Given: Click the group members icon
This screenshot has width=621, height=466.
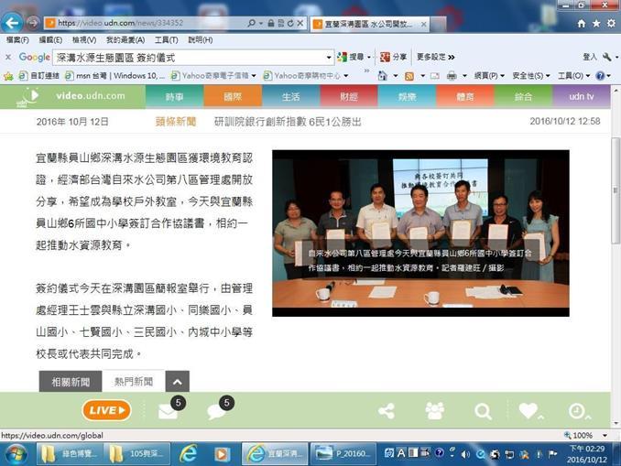Looking at the screenshot, I should click(x=434, y=411).
